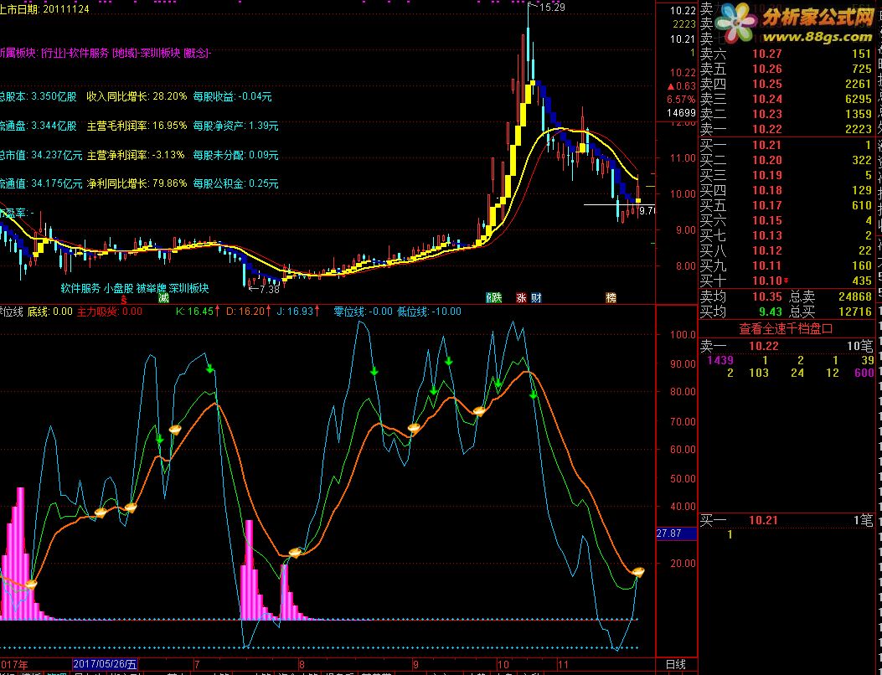Click the 底线: 0.00 indicator label
Viewport: 882px width, 675px height.
(x=50, y=311)
